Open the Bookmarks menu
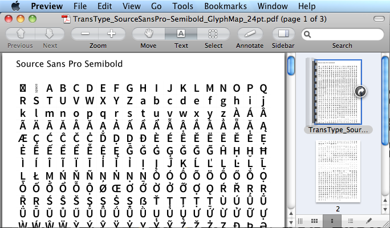Screen dimensions: 390x228 coord(226,6)
